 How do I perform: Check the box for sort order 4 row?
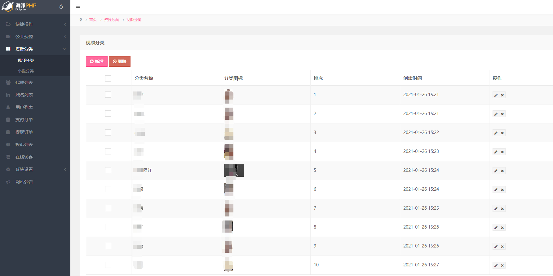[108, 151]
